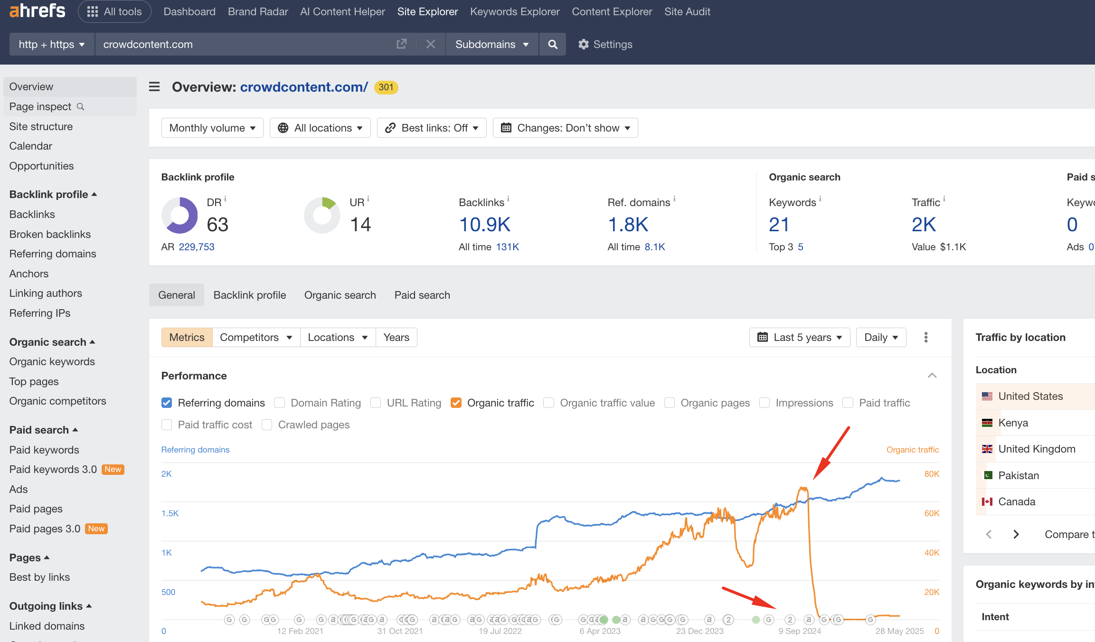This screenshot has width=1095, height=642.
Task: Click the DR donut chart
Action: pos(179,216)
